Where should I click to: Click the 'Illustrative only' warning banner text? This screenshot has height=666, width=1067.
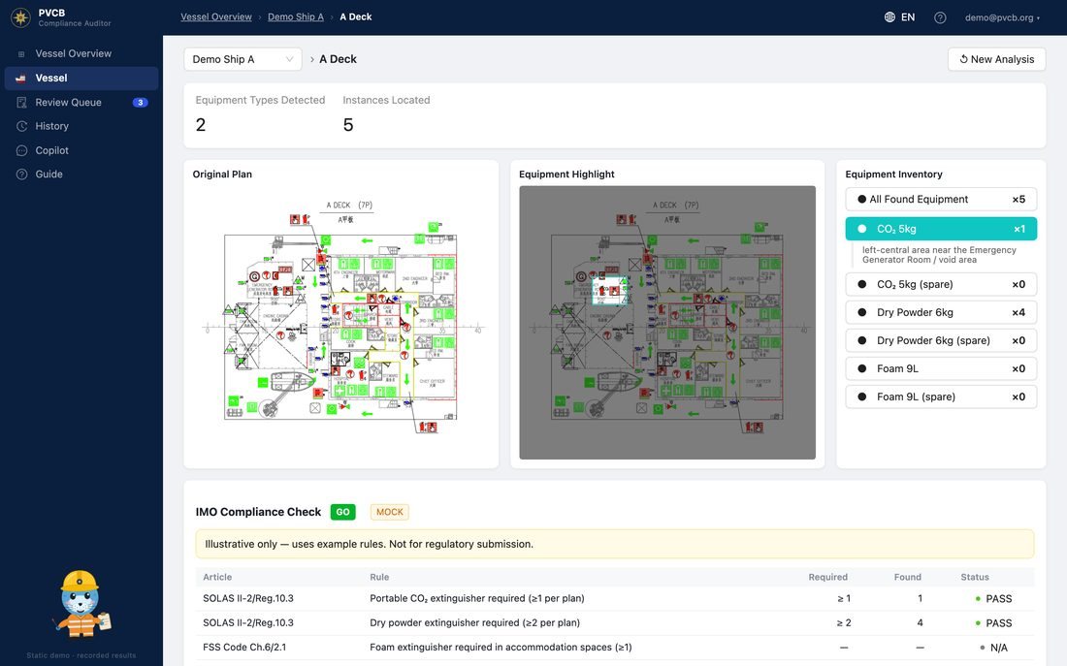[370, 544]
